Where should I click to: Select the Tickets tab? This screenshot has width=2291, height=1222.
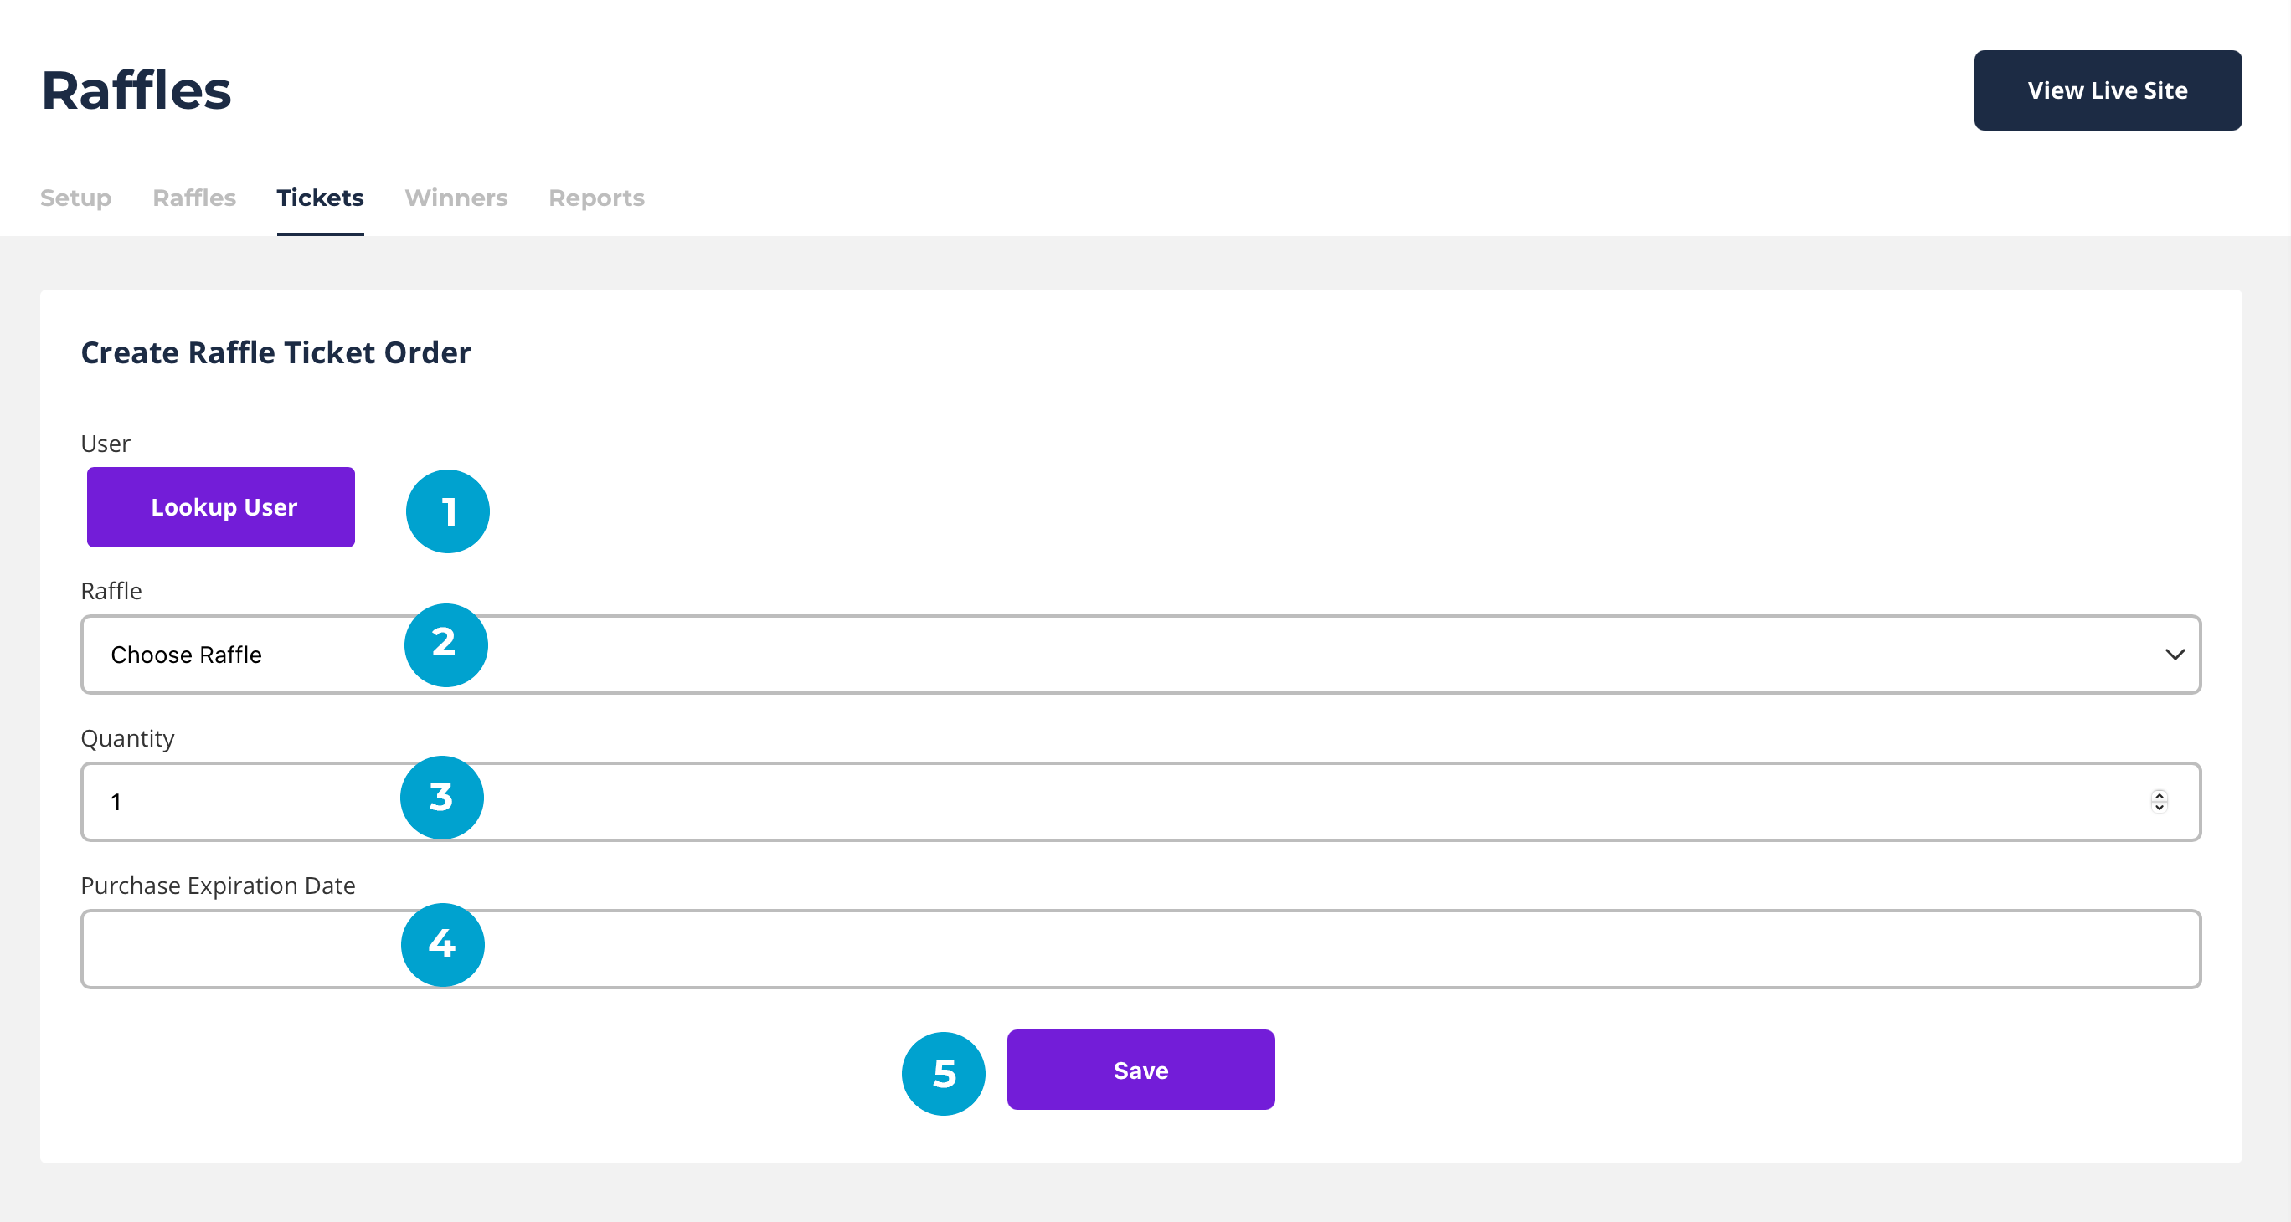(320, 198)
